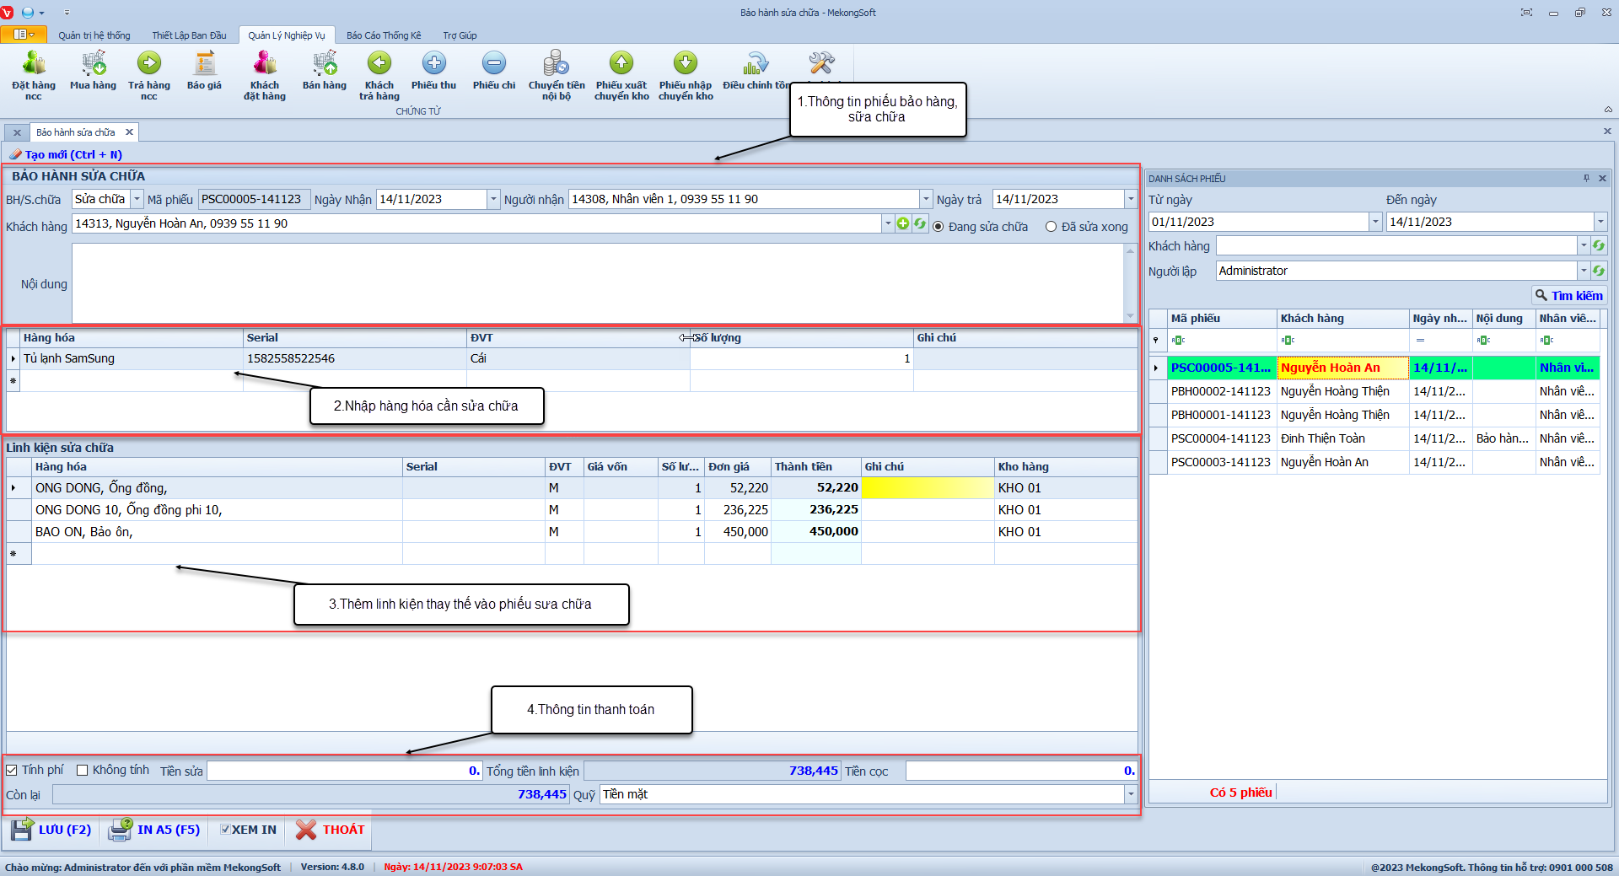Open Chuyển tiền nội bộ icon
The height and width of the screenshot is (876, 1619).
(x=557, y=64)
